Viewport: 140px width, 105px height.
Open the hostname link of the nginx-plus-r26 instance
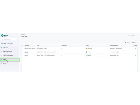click(x=26, y=55)
